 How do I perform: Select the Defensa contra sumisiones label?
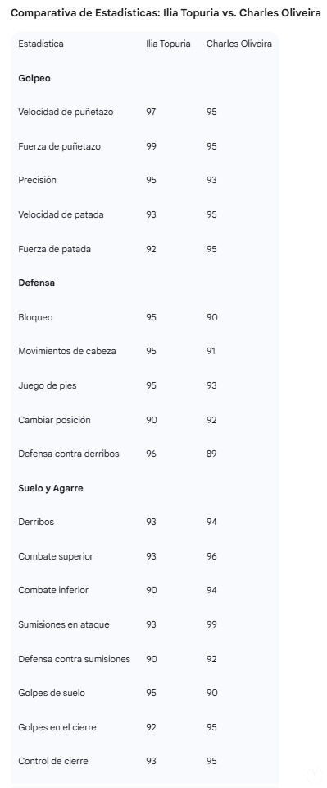pyautogui.click(x=75, y=659)
